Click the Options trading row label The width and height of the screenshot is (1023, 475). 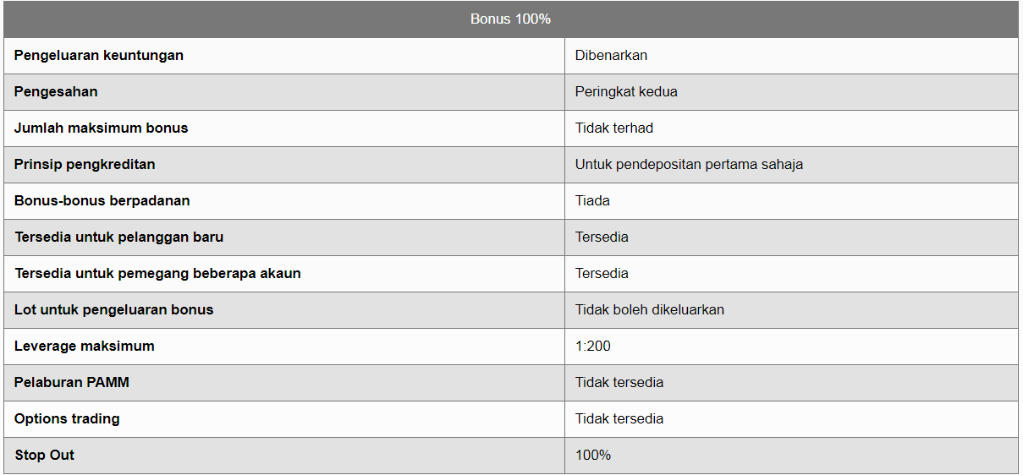coord(67,419)
